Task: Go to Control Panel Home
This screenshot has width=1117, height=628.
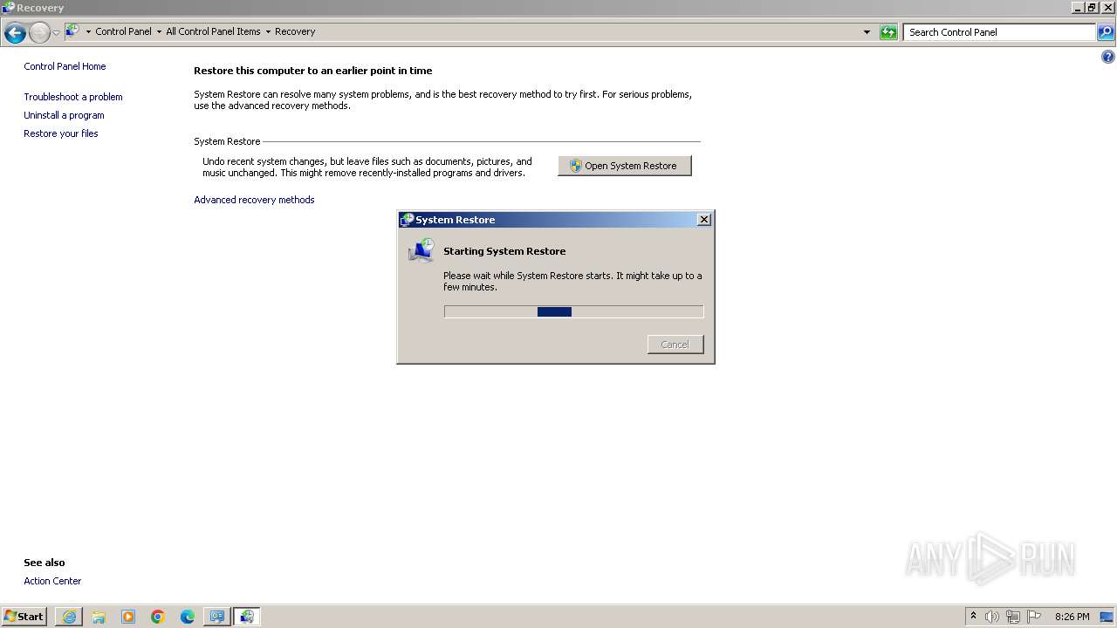Action: (65, 66)
